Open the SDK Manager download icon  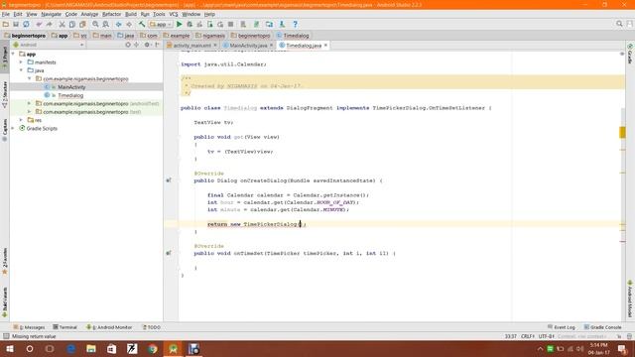[x=282, y=24]
